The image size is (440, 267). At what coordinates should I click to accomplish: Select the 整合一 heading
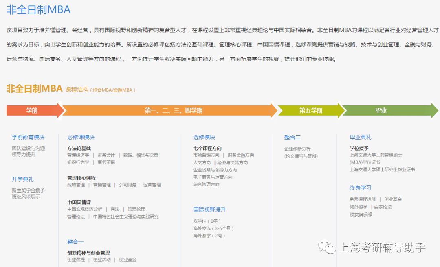(75, 241)
